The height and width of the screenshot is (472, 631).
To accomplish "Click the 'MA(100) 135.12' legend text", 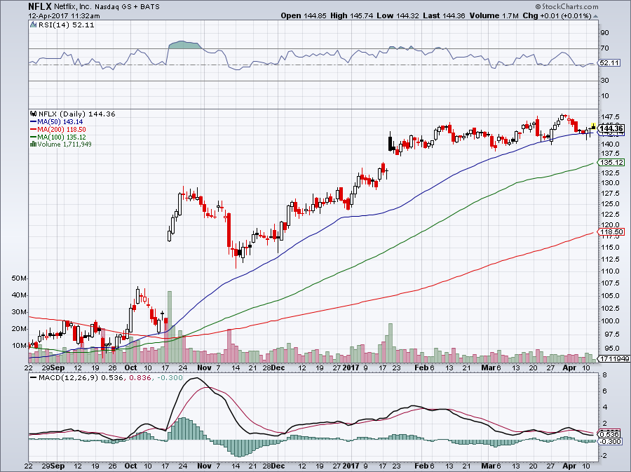I will coord(62,137).
